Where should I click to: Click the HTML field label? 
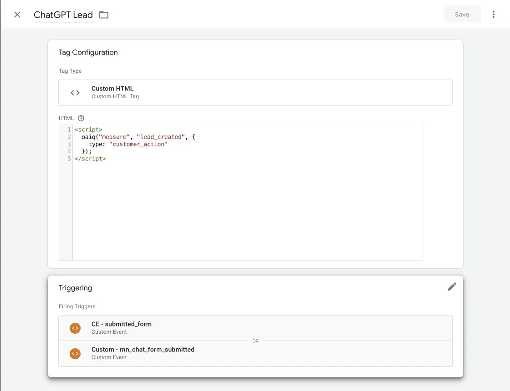pyautogui.click(x=66, y=118)
